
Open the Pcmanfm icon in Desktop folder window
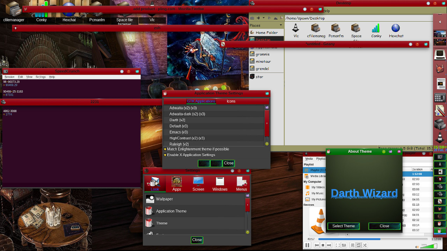pos(336,31)
